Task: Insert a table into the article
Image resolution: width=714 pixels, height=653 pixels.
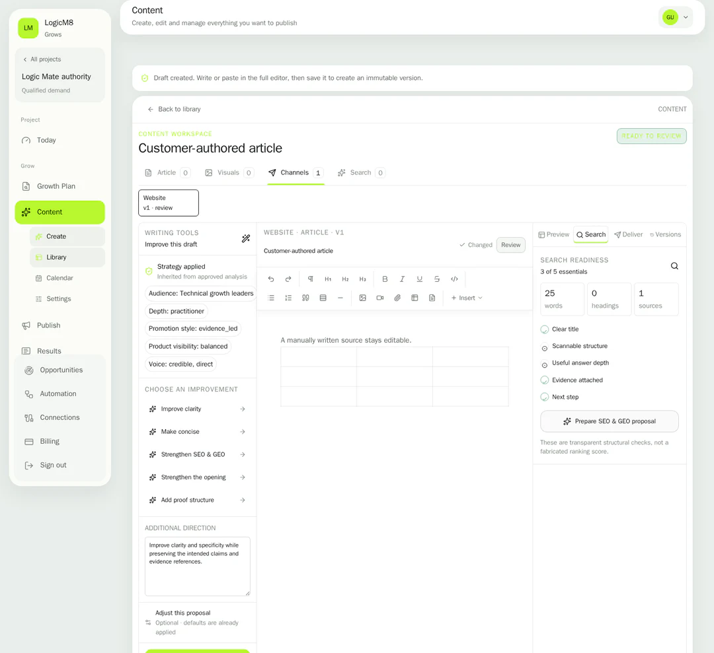Action: (415, 298)
